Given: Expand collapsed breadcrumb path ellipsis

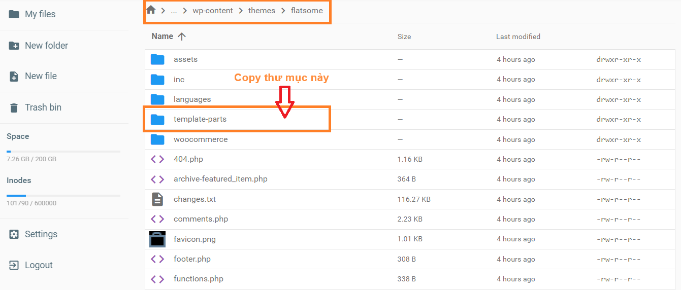Looking at the screenshot, I should tap(174, 11).
